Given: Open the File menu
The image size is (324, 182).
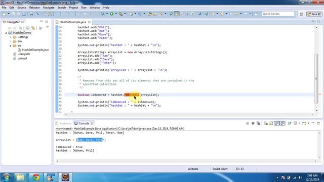Looking at the screenshot, I should coord(4,8).
